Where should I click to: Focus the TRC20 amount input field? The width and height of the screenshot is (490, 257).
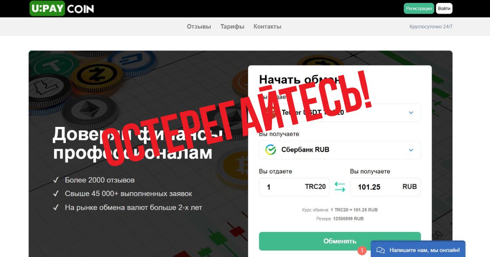[294, 187]
